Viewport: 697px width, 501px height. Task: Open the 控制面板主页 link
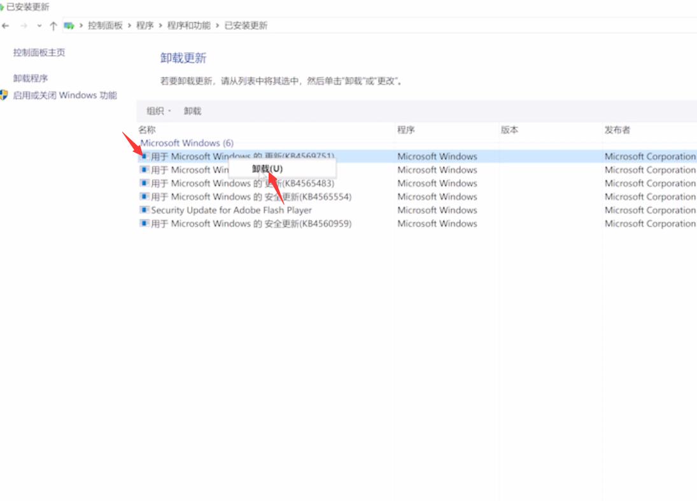[x=39, y=52]
